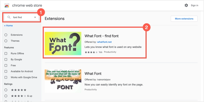Click the magnifier icon in search box
Viewport: 204px width, 102px height.
click(x=9, y=17)
